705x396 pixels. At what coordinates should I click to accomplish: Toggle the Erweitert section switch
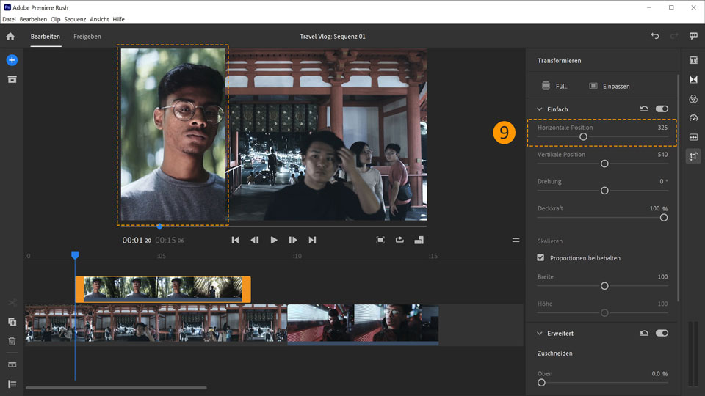(x=662, y=333)
